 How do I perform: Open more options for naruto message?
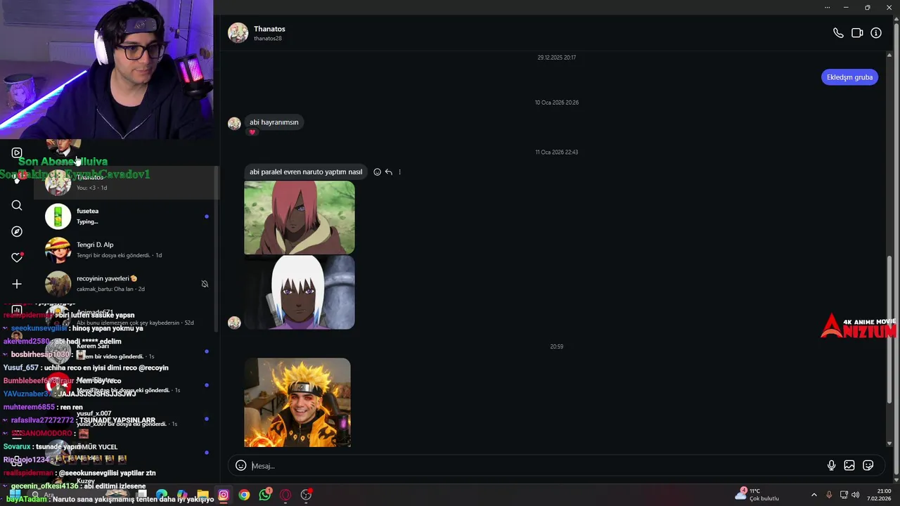399,172
